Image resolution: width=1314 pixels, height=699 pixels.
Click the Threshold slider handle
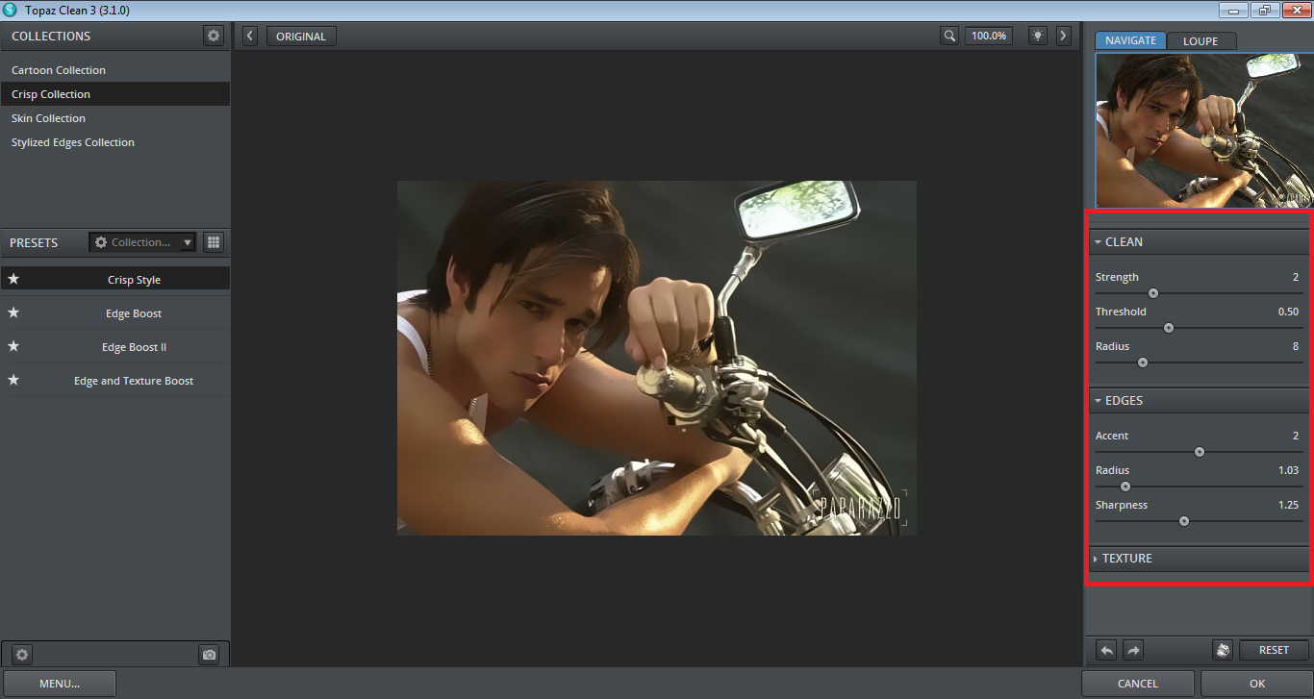point(1169,328)
